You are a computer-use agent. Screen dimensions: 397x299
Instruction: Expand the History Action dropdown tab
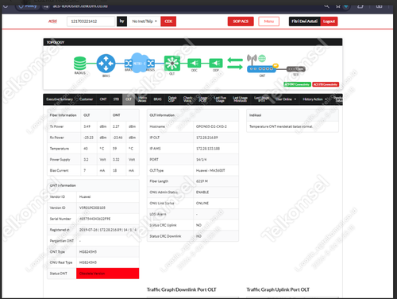(x=314, y=99)
